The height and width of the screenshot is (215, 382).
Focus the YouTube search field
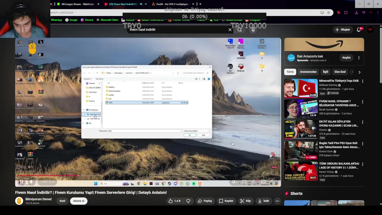178,30
